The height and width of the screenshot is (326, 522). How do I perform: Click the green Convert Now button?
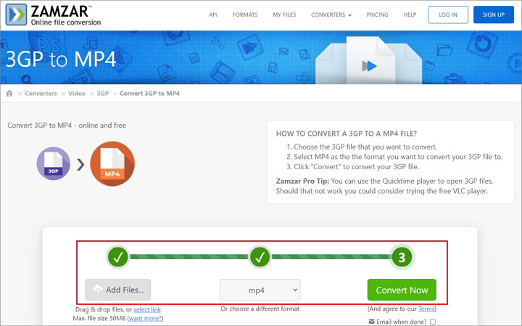click(x=402, y=290)
